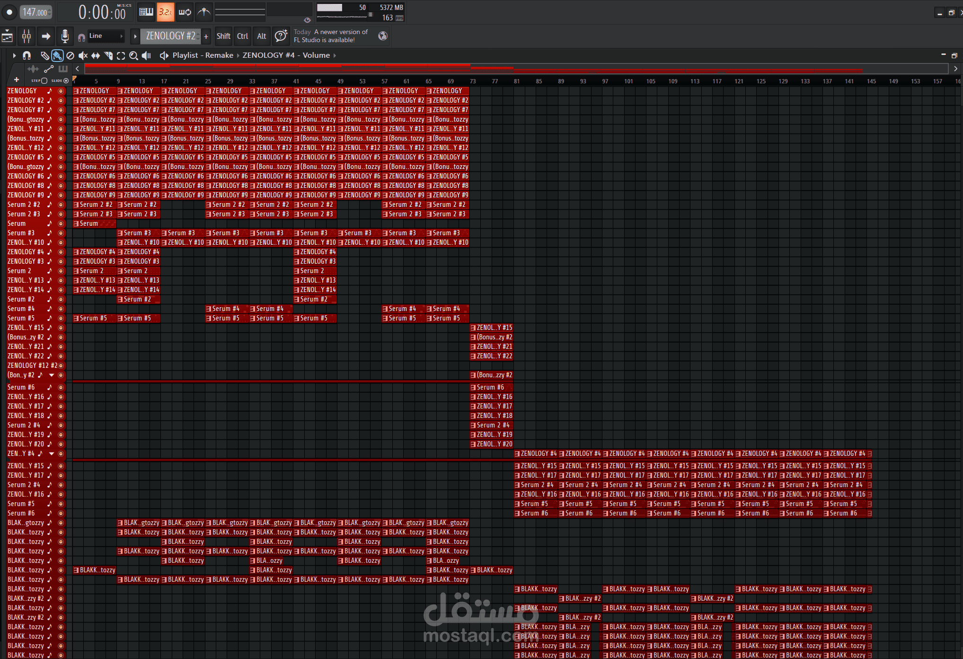Click the eye icon under the output monitor
This screenshot has height=659, width=963.
point(307,20)
